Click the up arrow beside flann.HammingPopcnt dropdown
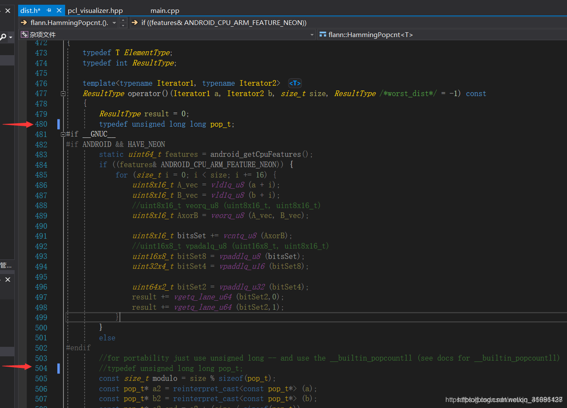567x408 pixels. [123, 20]
